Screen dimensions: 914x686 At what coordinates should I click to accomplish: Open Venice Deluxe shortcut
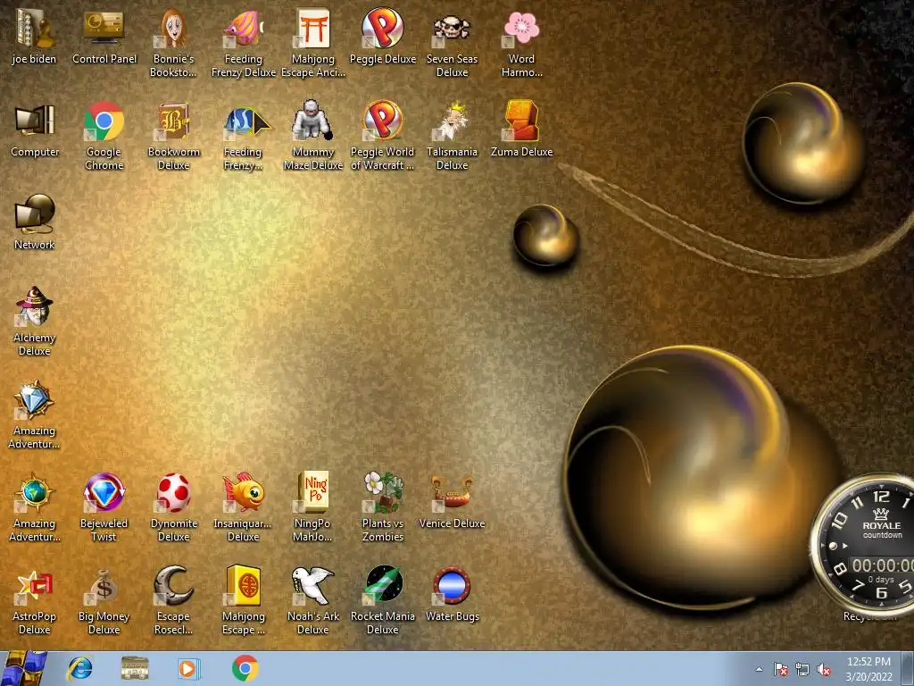(452, 502)
